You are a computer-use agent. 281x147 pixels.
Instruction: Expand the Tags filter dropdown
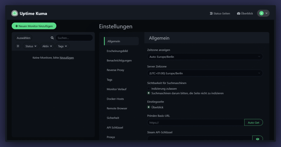62,46
